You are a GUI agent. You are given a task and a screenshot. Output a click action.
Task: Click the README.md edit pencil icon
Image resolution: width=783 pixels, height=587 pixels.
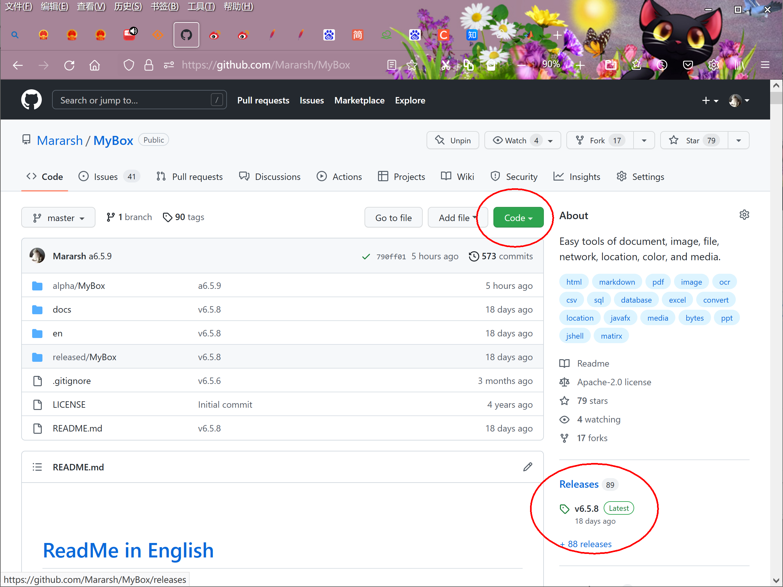point(527,467)
